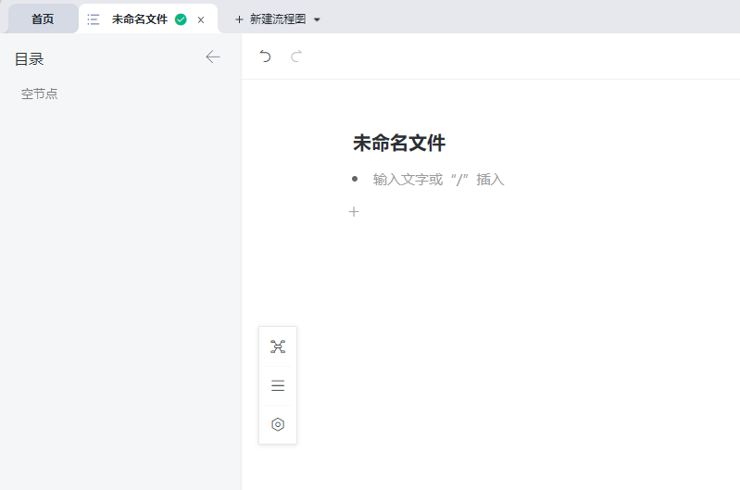This screenshot has width=740, height=490.
Task: Close the 未命名文件 tab
Action: 201,19
